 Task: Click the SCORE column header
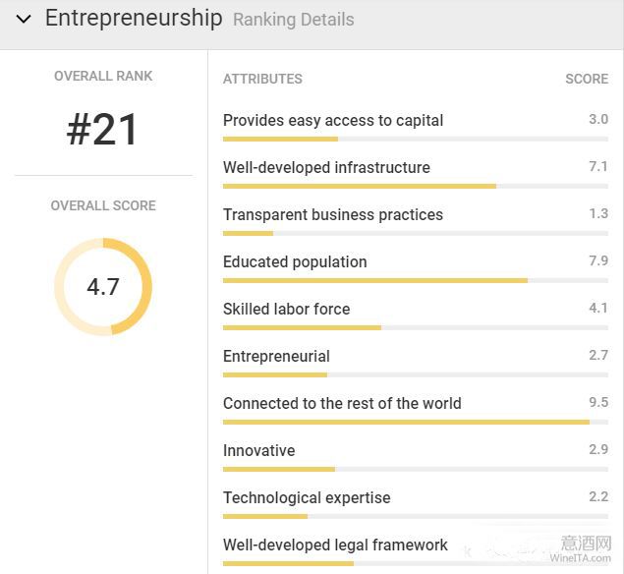[x=587, y=79]
